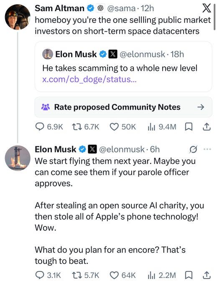Like Elon Musk's reply with 64K likes
217x284 pixels.
pos(123,275)
